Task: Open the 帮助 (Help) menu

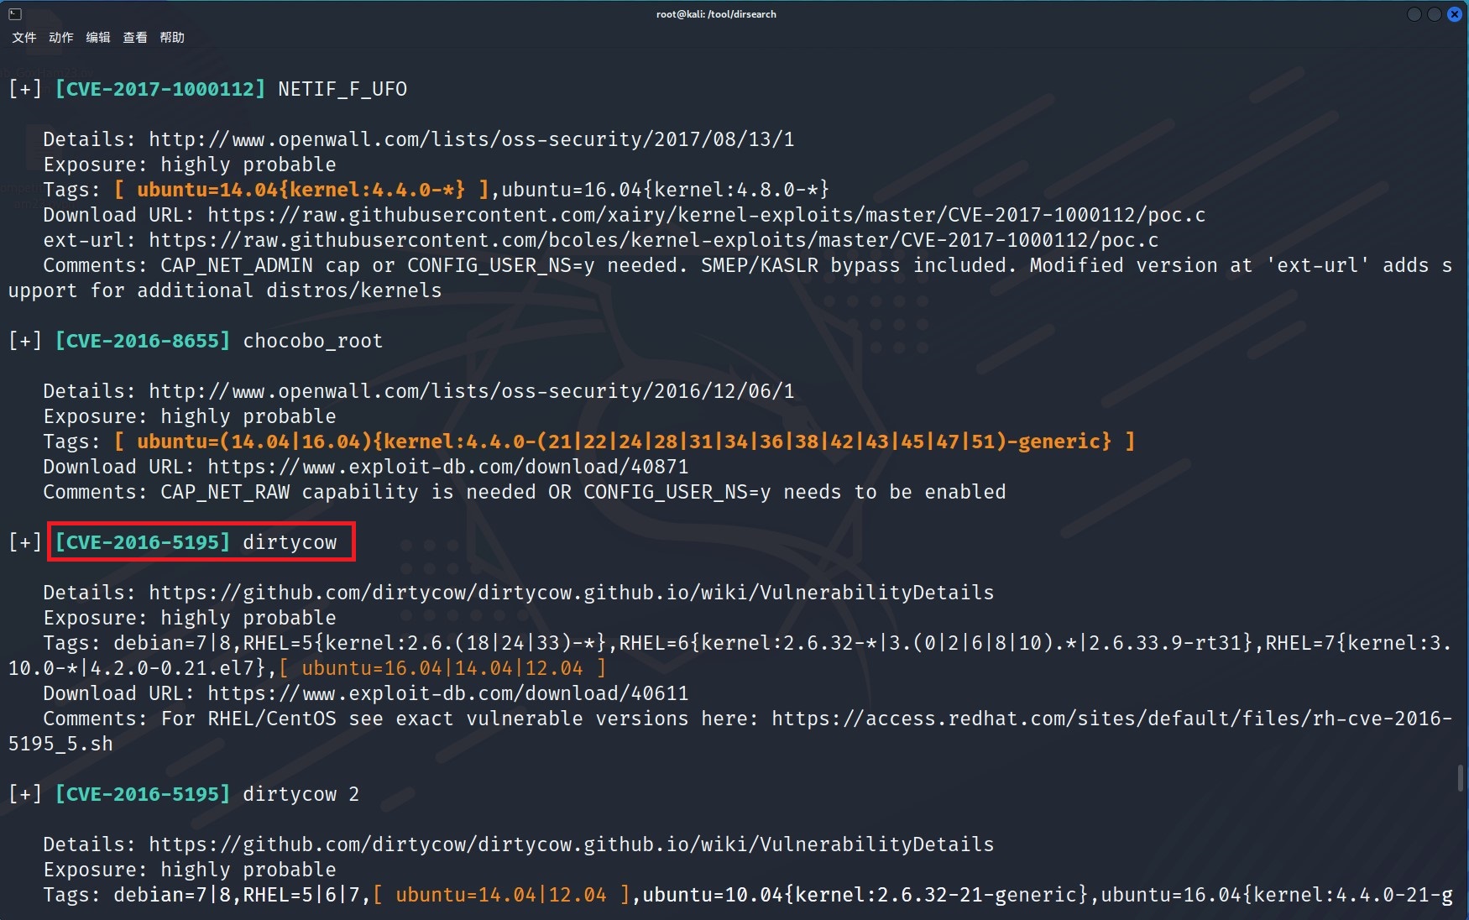Action: tap(171, 37)
